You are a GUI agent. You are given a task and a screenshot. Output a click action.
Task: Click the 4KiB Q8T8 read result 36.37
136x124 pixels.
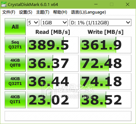pos(53,63)
